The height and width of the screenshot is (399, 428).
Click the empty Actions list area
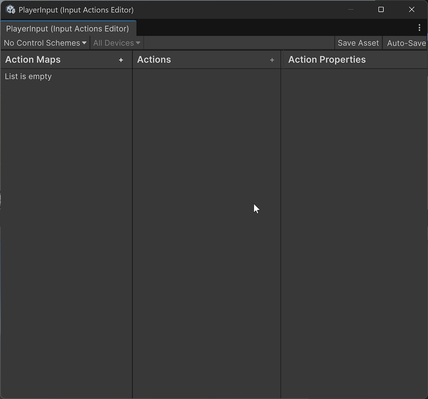(206, 214)
